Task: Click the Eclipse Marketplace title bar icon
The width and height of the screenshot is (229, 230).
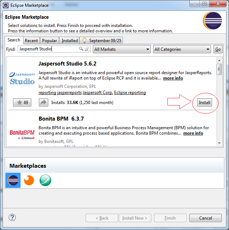Action: tap(6, 5)
